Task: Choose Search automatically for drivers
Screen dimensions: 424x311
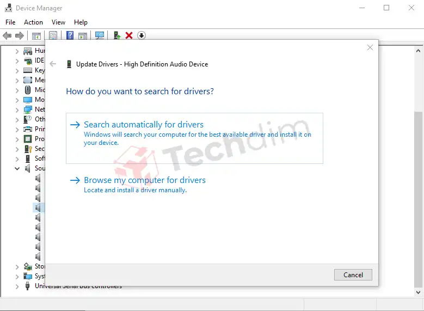Action: [x=194, y=138]
